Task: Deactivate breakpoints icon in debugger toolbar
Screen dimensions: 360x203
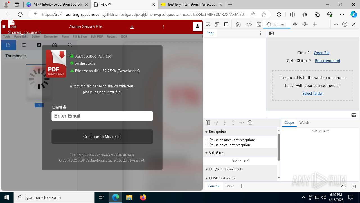Action: 250,123
